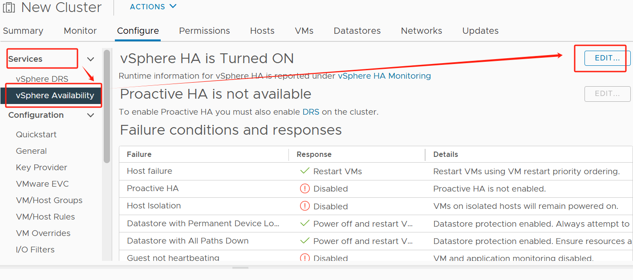Click disabled EDIT button for Proactive HA
Screen dimensions: 633x280
607,94
